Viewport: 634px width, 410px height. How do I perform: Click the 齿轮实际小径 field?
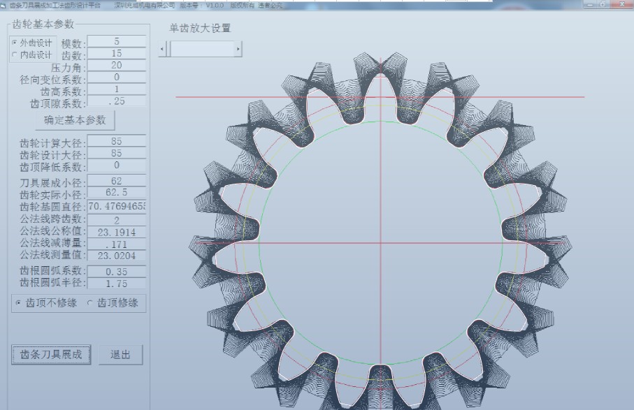pyautogui.click(x=117, y=192)
